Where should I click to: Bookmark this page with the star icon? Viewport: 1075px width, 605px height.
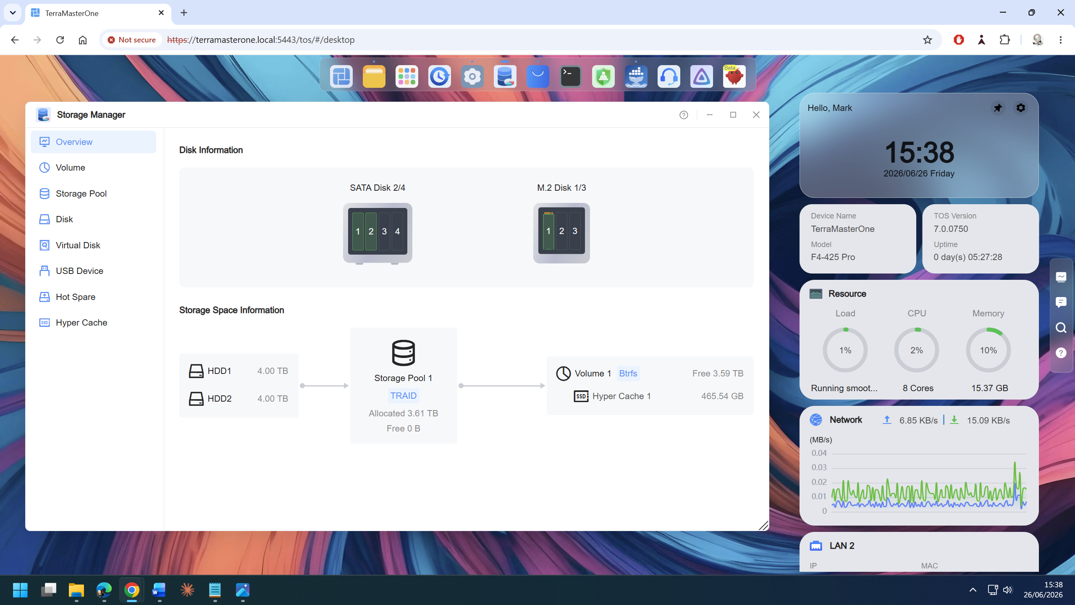click(x=927, y=40)
